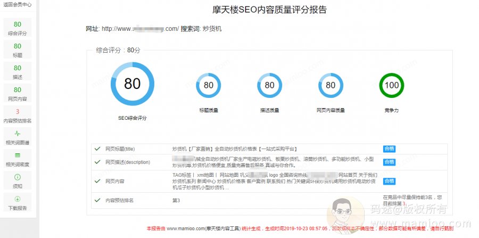Image resolution: width=479 pixels, height=238 pixels.
Task: Click the green 竞争力 100 score ring
Action: tap(391, 85)
